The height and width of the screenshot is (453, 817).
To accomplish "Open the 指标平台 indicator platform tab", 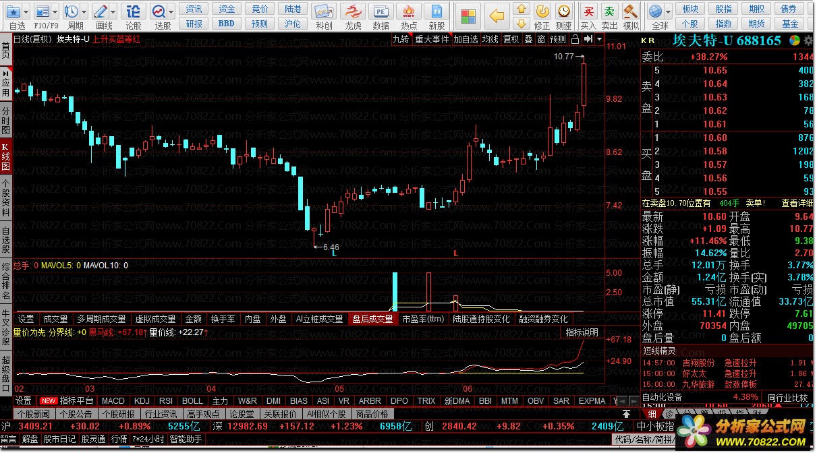I will coord(78,401).
